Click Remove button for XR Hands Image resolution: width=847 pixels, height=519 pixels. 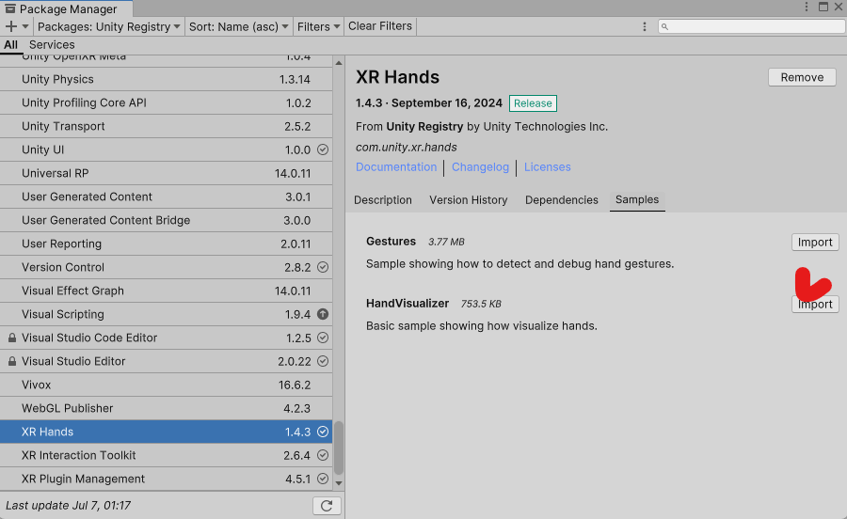pyautogui.click(x=802, y=77)
